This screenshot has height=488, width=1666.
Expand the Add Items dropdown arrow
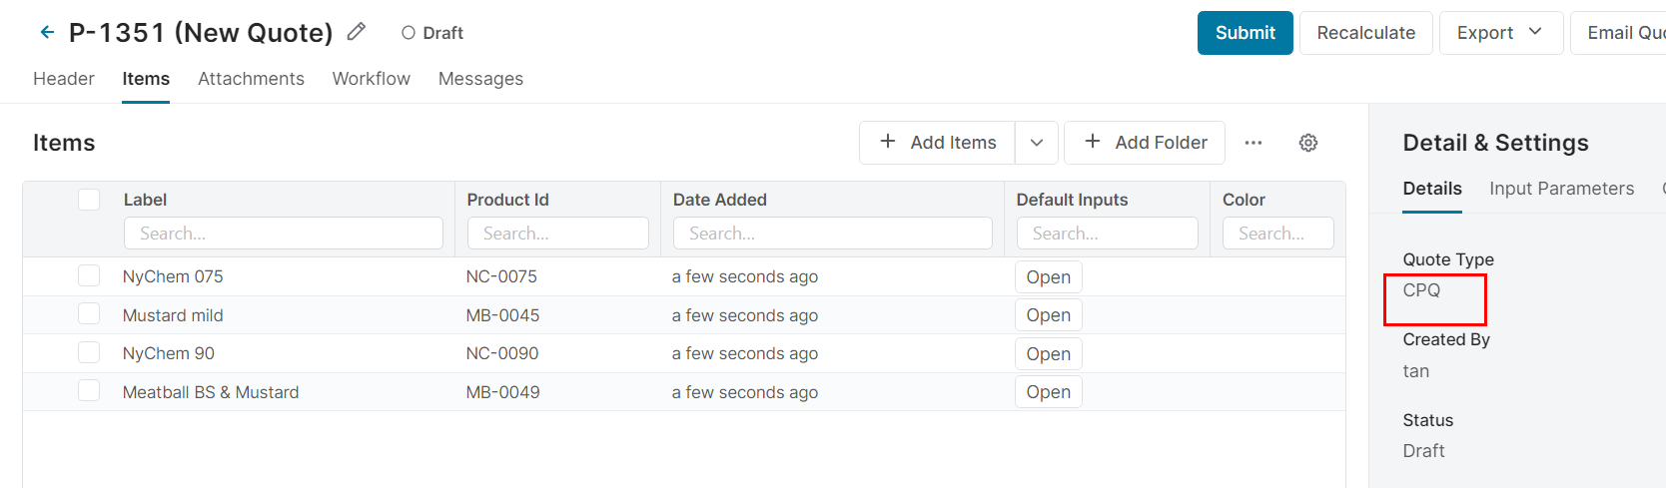[x=1037, y=143]
